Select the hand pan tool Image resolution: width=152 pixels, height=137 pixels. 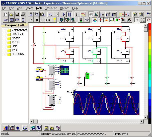91,15
